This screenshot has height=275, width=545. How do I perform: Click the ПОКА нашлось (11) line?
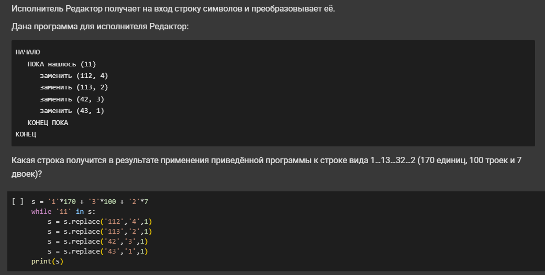click(x=62, y=64)
